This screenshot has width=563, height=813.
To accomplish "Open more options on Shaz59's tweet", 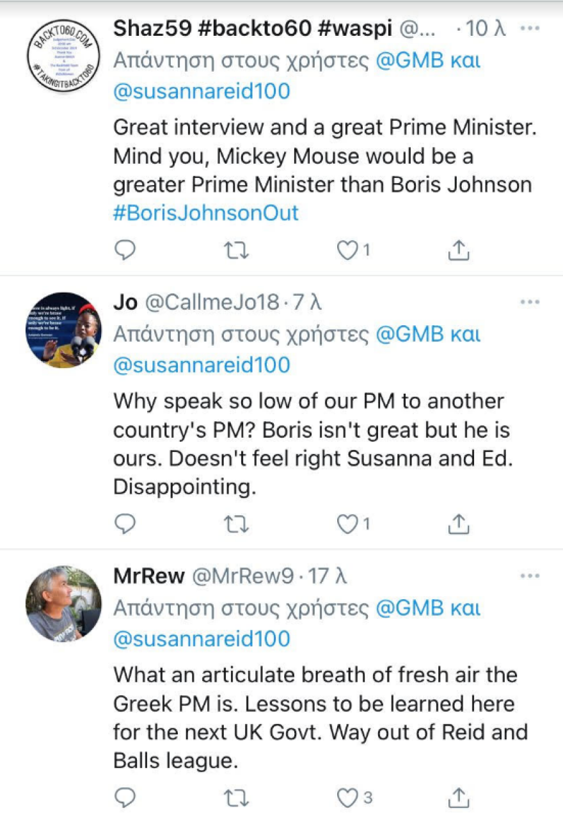I will pos(530,29).
